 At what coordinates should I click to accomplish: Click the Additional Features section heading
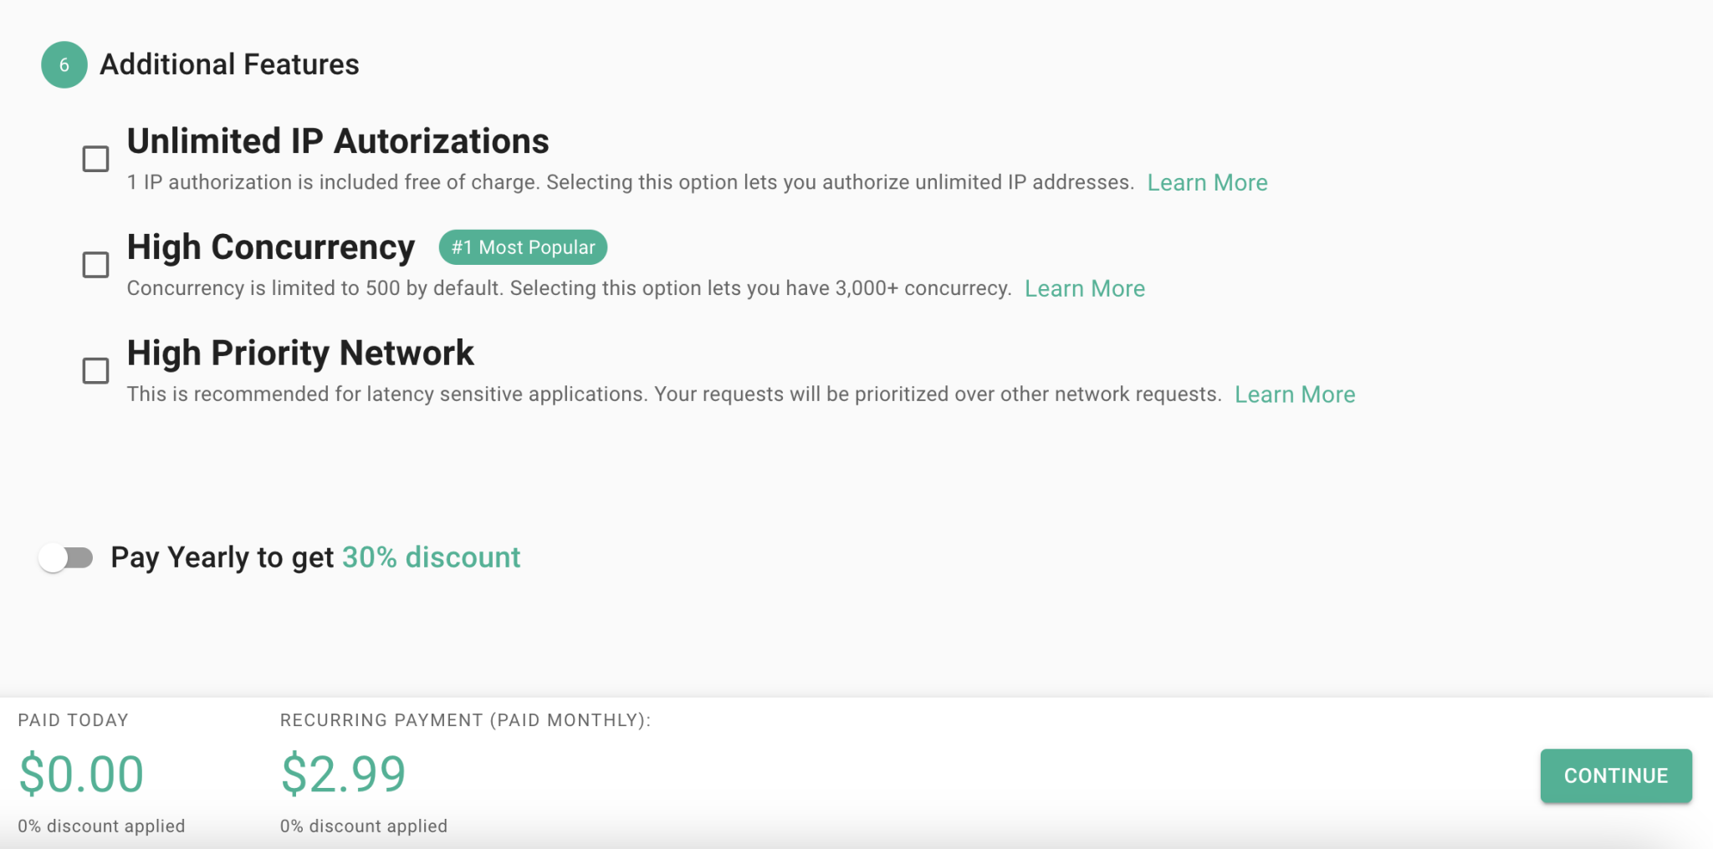point(229,65)
